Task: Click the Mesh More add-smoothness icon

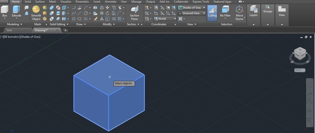Action: pos(45,8)
